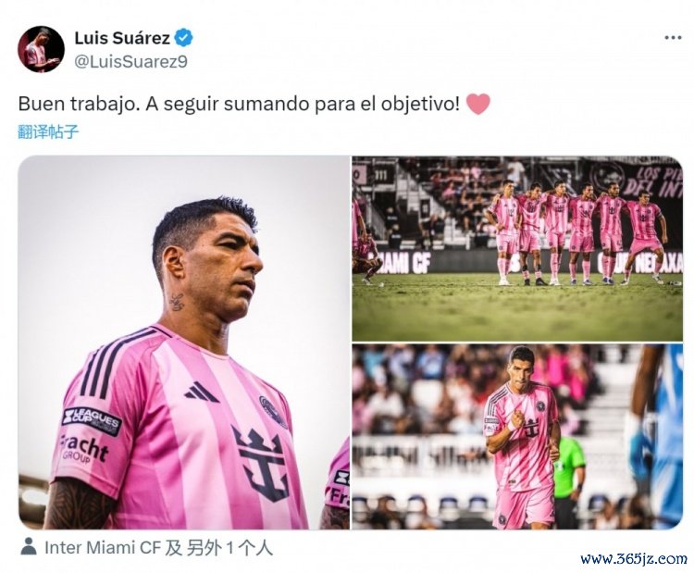
Task: Click the blue verified badge
Action: (183, 38)
